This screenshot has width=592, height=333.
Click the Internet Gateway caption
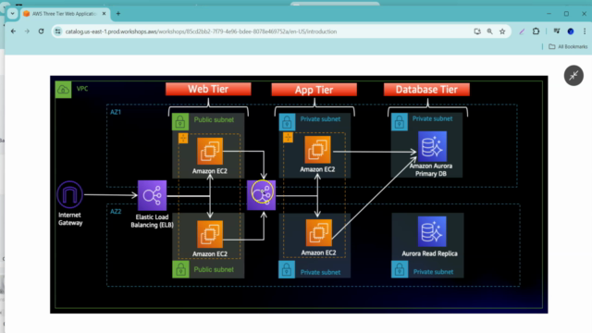[x=70, y=219]
